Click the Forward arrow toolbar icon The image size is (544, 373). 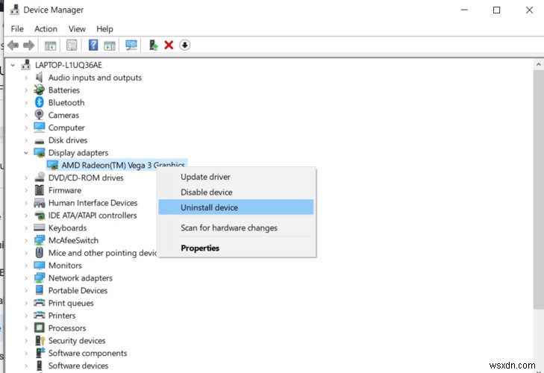point(29,45)
